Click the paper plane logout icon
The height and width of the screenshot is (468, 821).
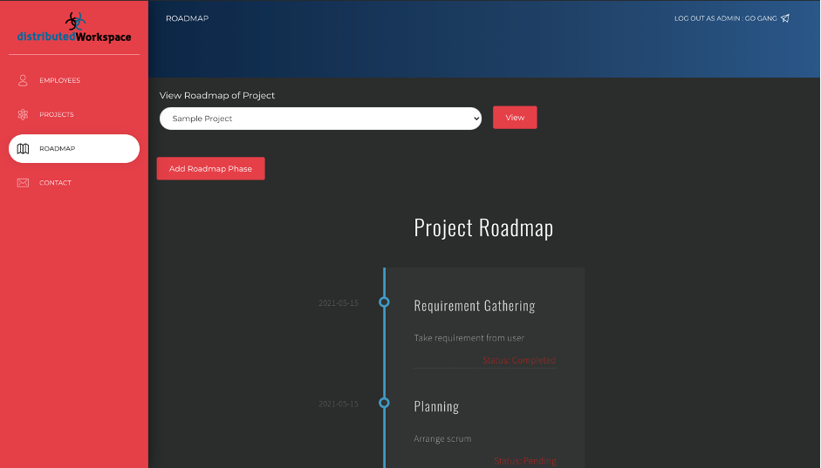click(785, 18)
